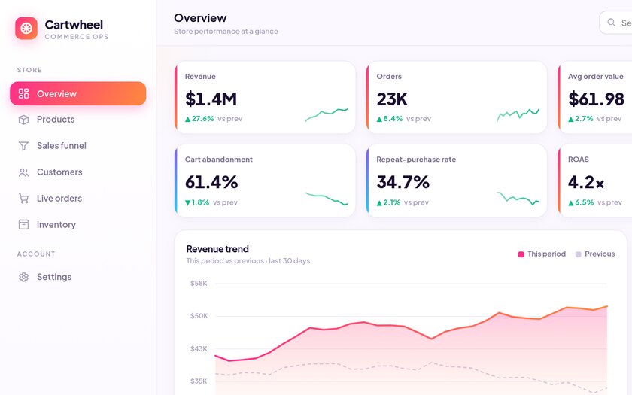Navigate to Customers
Screen dimensions: 632x395
pos(77,172)
